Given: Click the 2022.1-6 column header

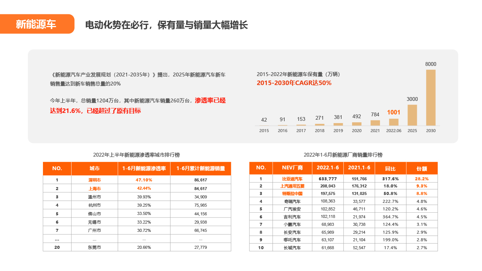Looking at the screenshot, I should click(328, 168).
